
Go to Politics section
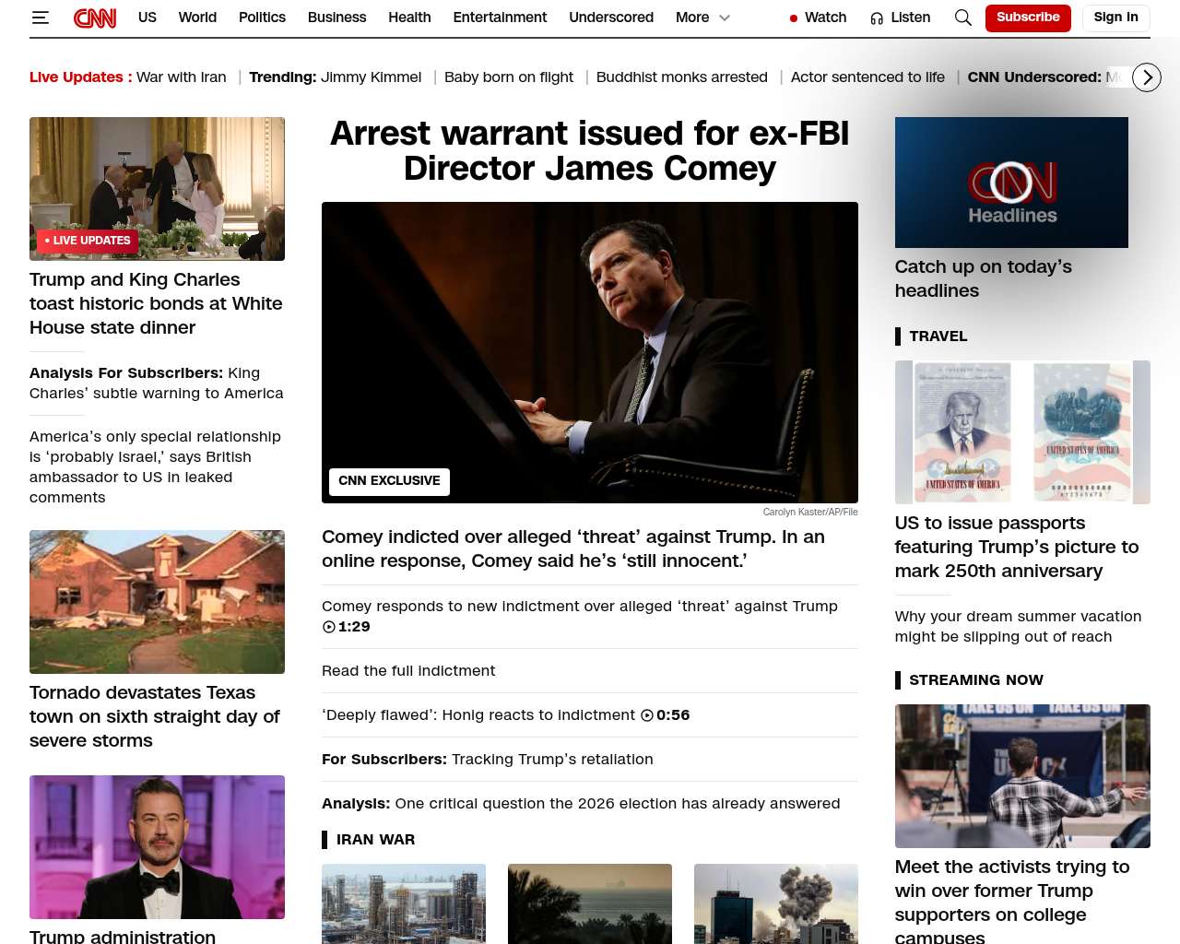(262, 18)
